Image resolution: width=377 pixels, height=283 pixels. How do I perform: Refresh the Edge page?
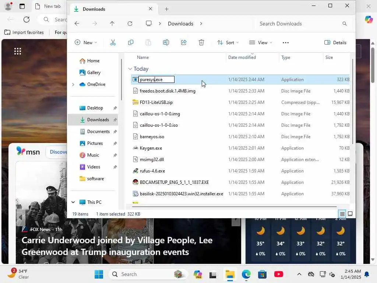(x=27, y=20)
